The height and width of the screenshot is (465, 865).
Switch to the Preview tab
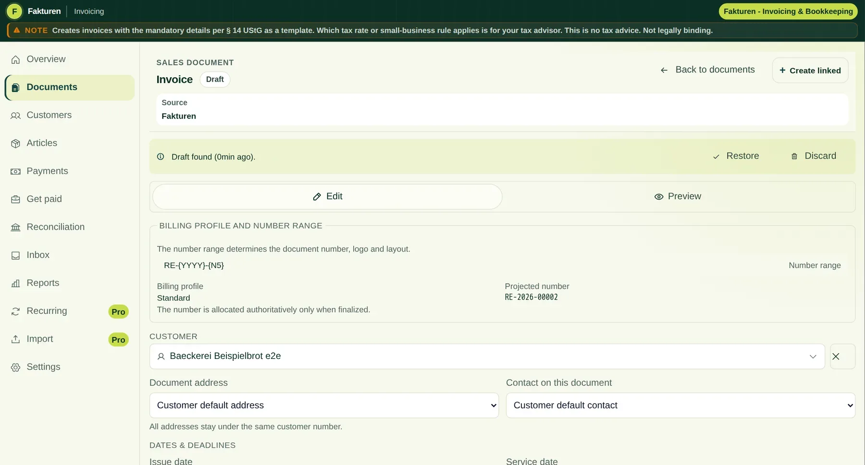tap(678, 196)
